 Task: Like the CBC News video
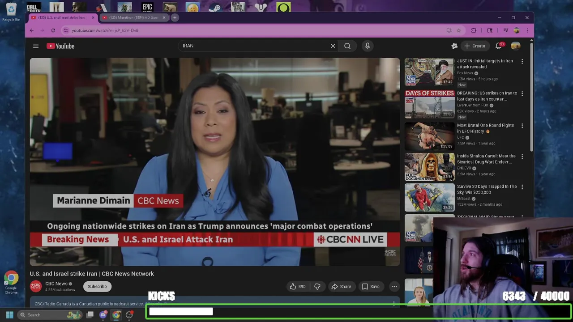point(297,286)
